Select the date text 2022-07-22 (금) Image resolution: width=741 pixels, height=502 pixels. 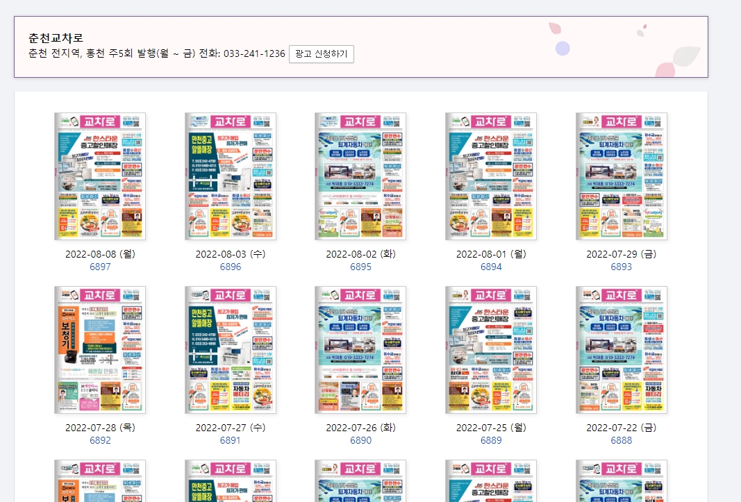622,427
